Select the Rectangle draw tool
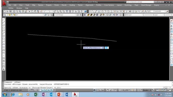The width and height of the screenshot is (173, 97). pyautogui.click(x=4, y=30)
